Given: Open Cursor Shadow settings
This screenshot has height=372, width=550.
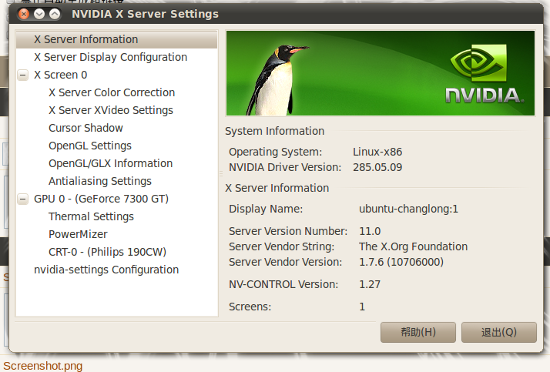Looking at the screenshot, I should [x=86, y=128].
